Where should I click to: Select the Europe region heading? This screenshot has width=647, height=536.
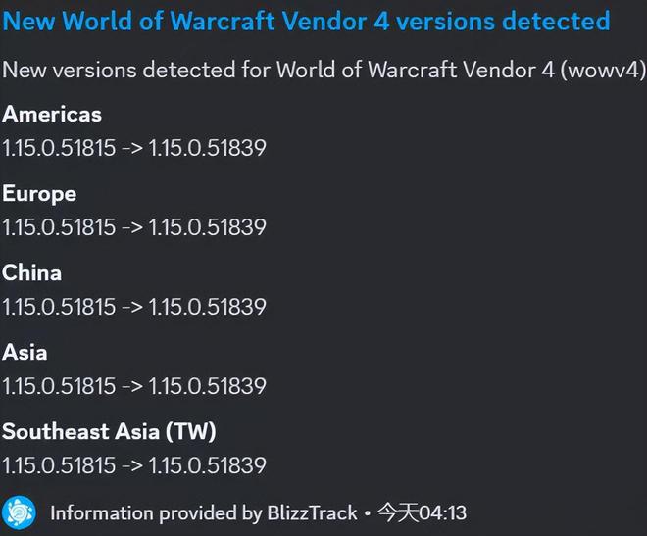(39, 194)
